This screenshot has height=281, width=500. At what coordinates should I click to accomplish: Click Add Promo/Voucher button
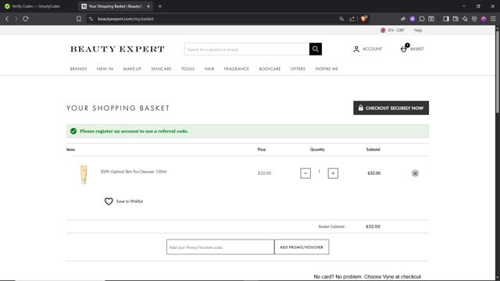302,247
